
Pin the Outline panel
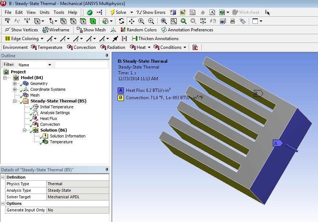(107, 56)
